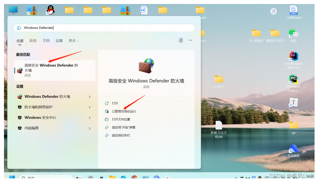This screenshot has width=320, height=182.
Task: Open the This PC monitor desktop icon
Action: click(13, 10)
